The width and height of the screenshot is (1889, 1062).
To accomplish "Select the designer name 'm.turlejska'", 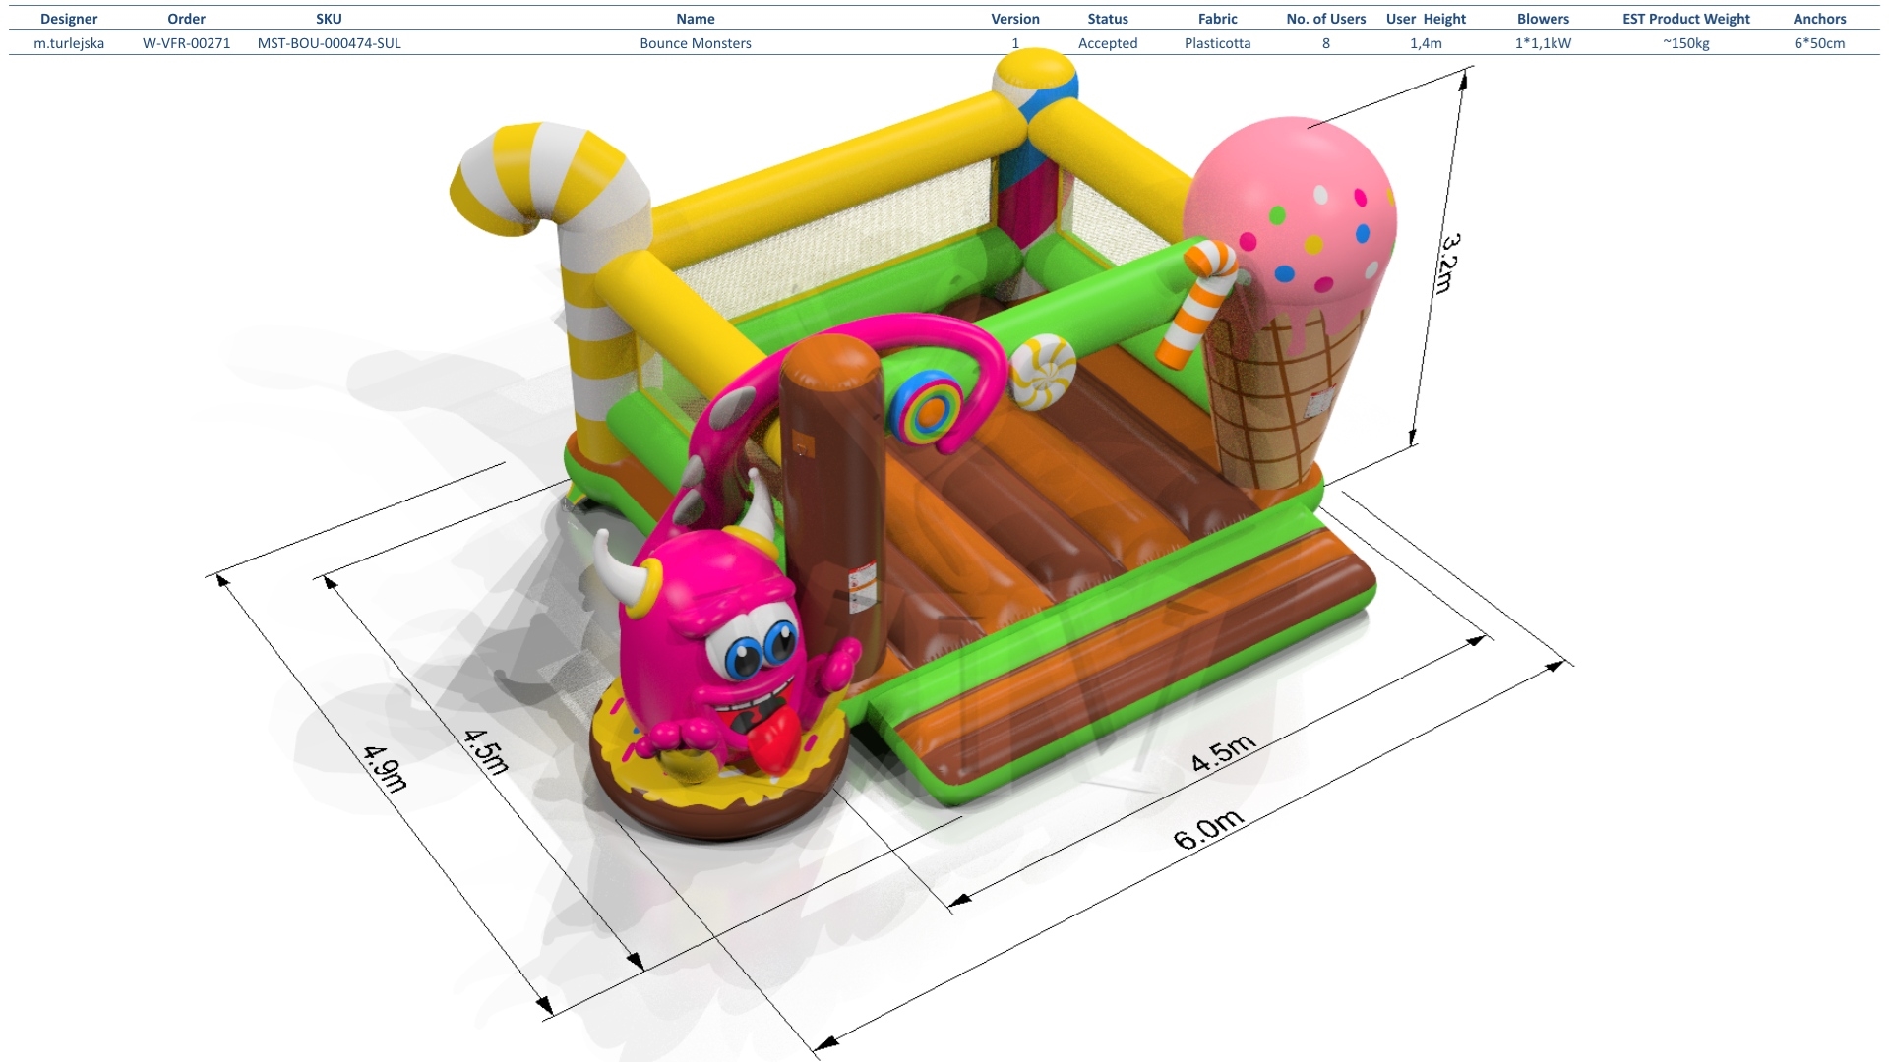I will tap(69, 43).
